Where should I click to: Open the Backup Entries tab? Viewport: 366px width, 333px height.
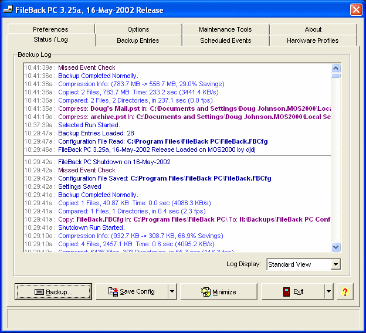pos(138,40)
